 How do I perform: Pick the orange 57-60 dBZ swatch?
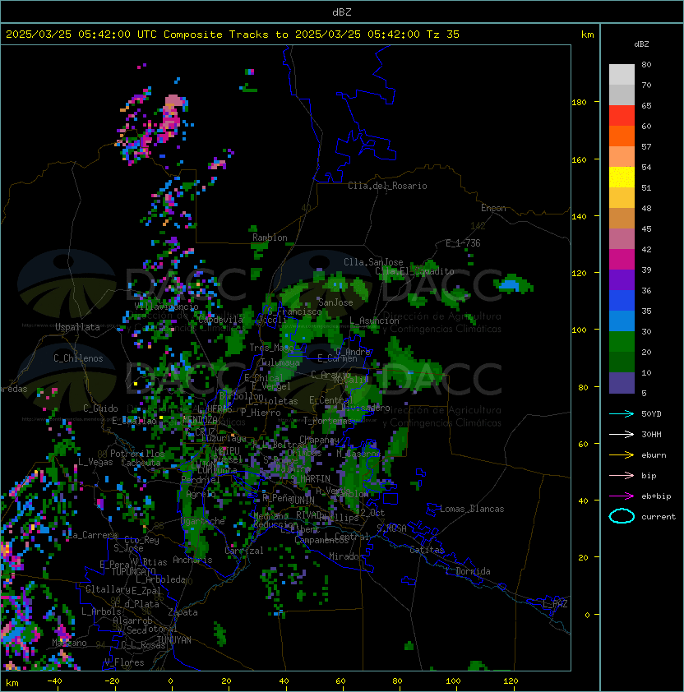click(x=622, y=136)
